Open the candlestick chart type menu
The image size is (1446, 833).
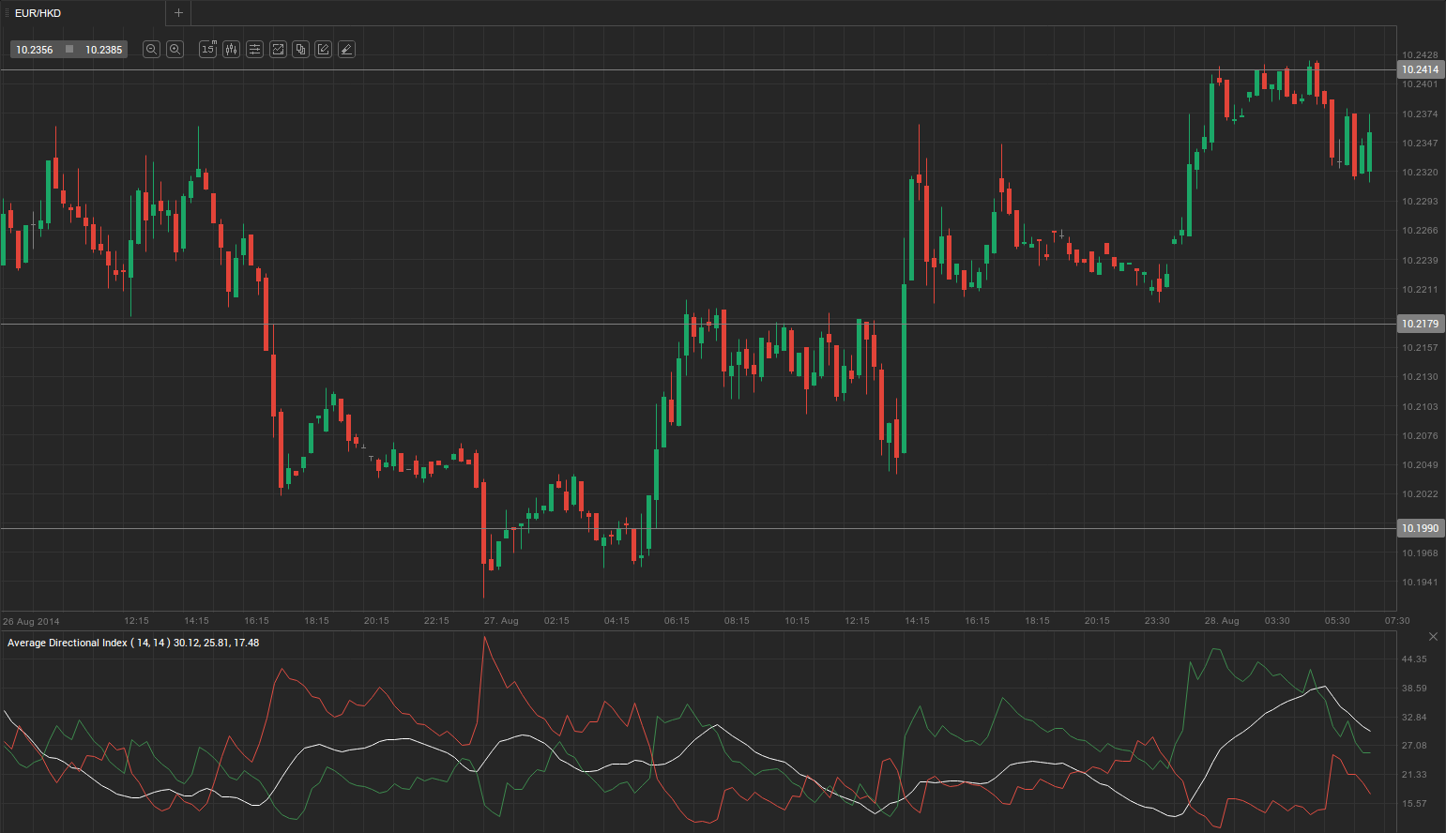coord(232,50)
